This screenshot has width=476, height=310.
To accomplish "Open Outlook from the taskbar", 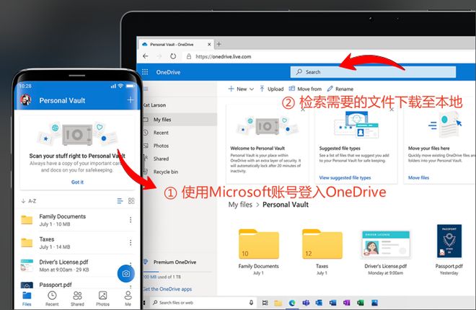I will click(319, 302).
